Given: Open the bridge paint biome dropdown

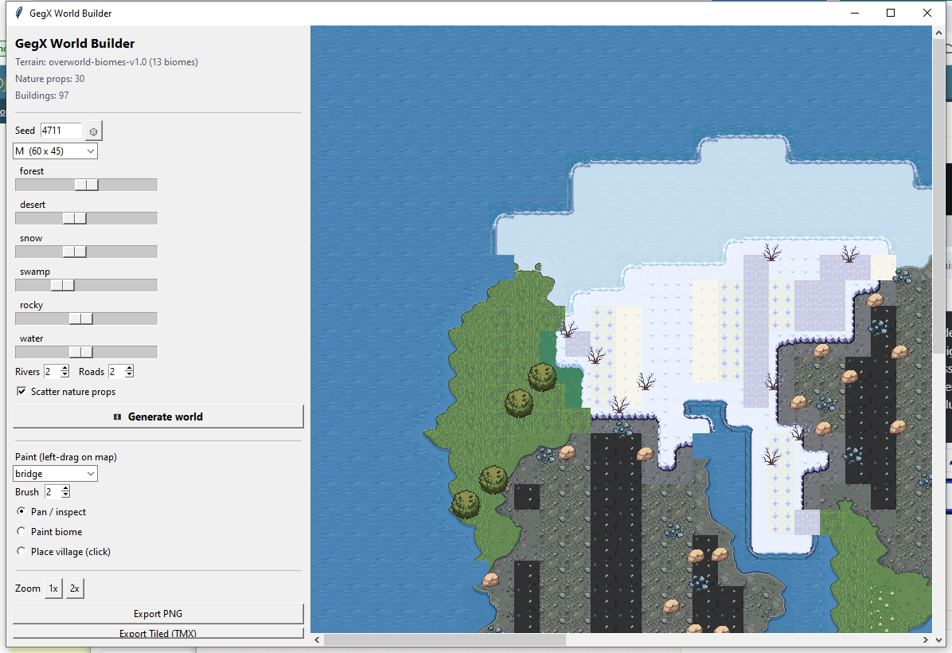Looking at the screenshot, I should pos(55,474).
